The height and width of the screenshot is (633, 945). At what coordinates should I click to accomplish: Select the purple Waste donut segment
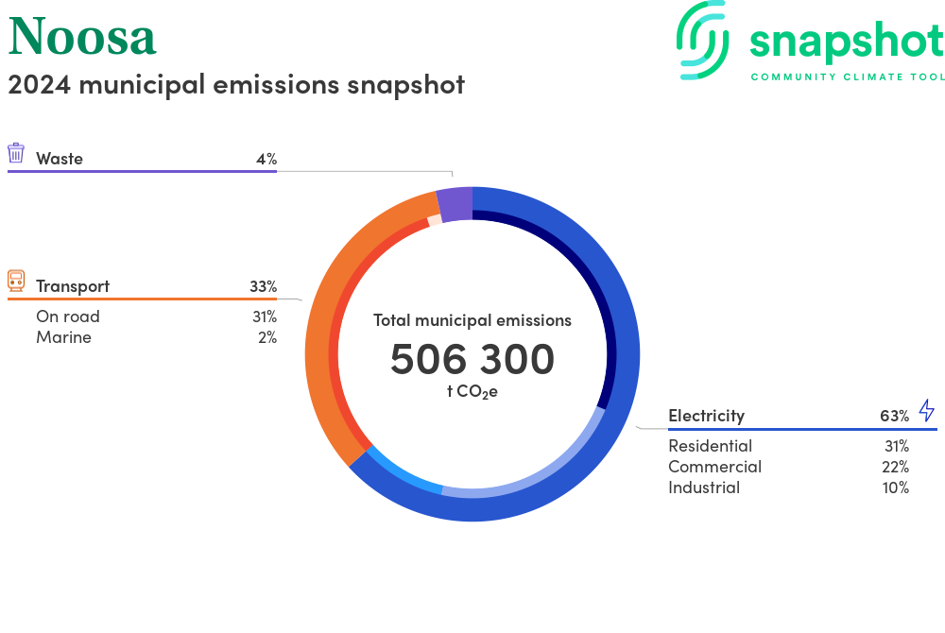coord(455,205)
